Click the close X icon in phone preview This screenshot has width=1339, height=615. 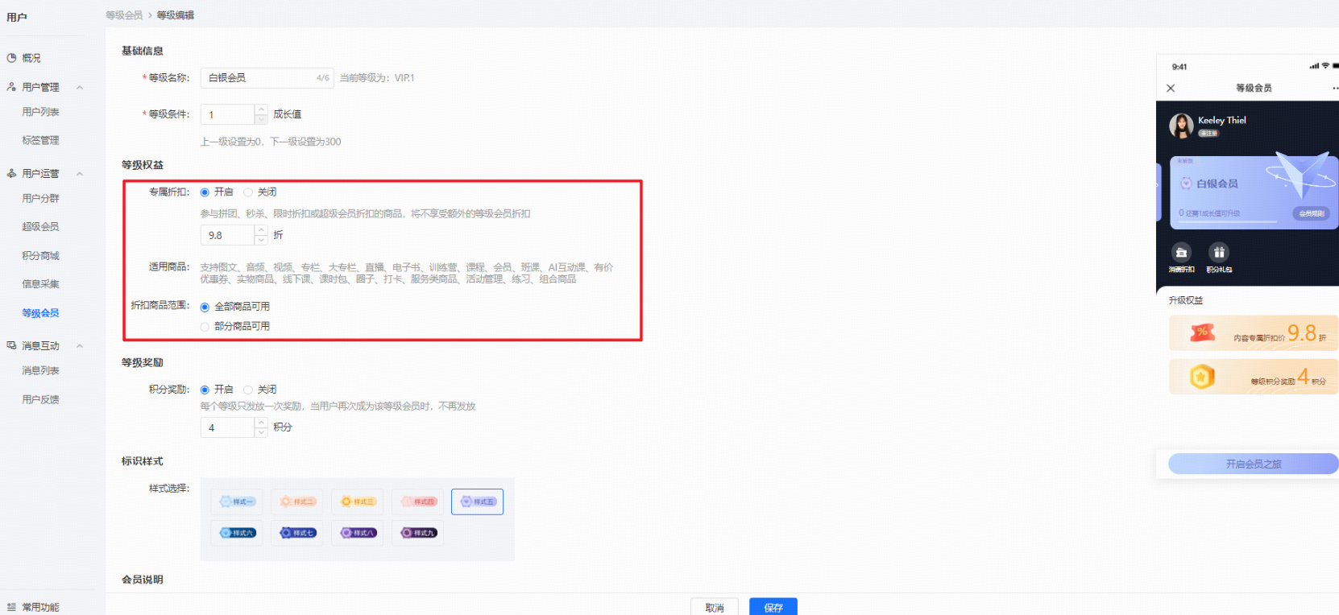[x=1171, y=89]
